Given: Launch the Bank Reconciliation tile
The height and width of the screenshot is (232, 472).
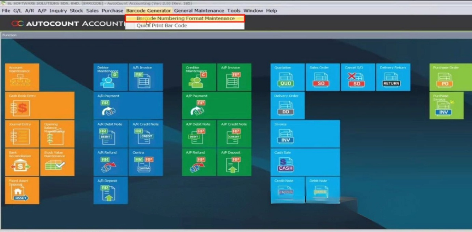Looking at the screenshot, I should click(x=22, y=162).
